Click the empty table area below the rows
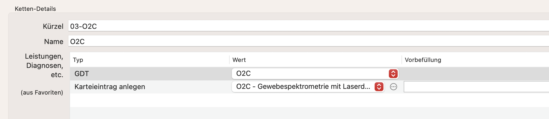The image size is (549, 119). [309, 100]
